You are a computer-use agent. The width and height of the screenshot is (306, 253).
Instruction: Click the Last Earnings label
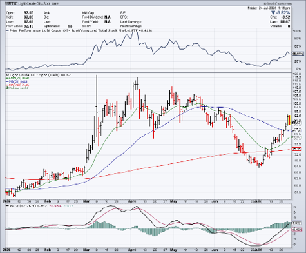pos(131,22)
